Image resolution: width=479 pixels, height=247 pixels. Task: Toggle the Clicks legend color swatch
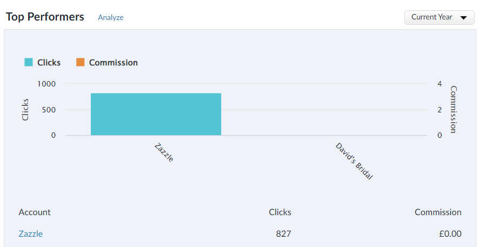29,62
